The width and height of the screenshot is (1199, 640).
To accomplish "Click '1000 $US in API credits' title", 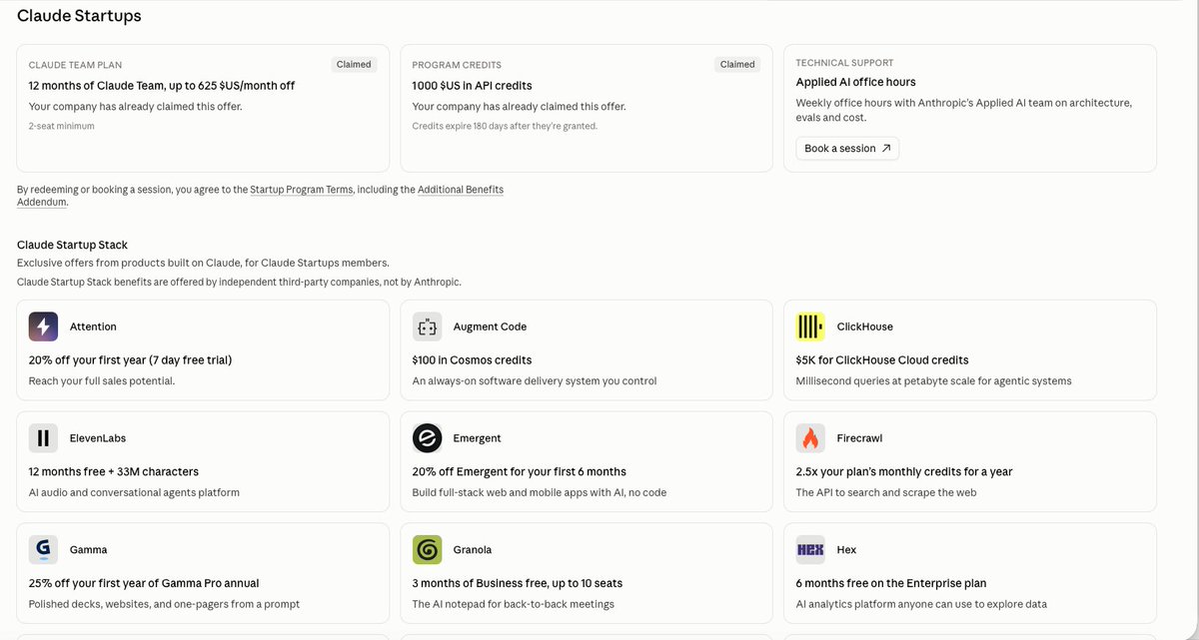I will click(472, 86).
